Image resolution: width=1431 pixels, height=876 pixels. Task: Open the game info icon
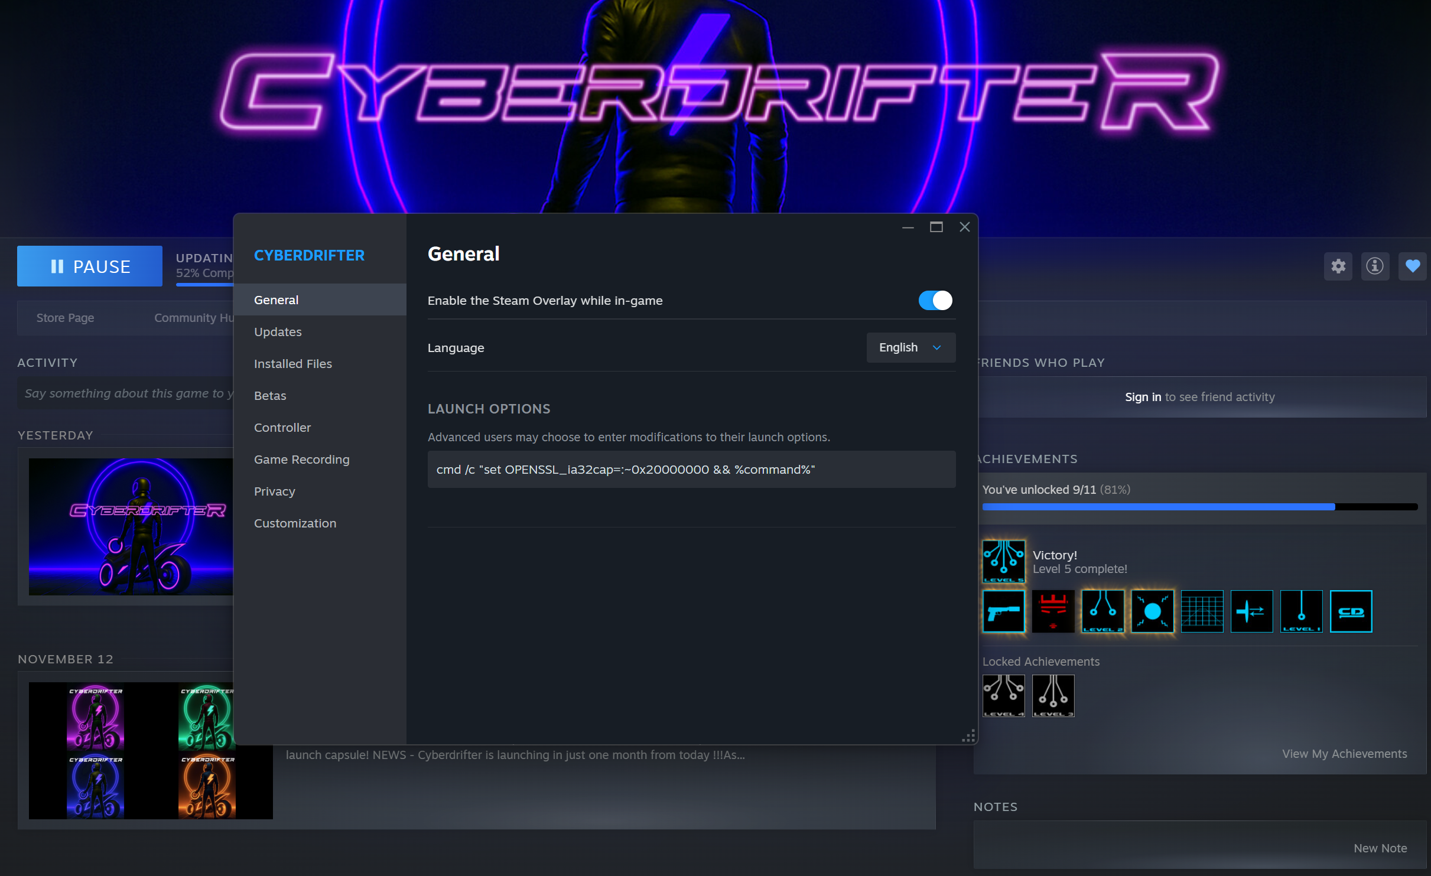pos(1375,266)
